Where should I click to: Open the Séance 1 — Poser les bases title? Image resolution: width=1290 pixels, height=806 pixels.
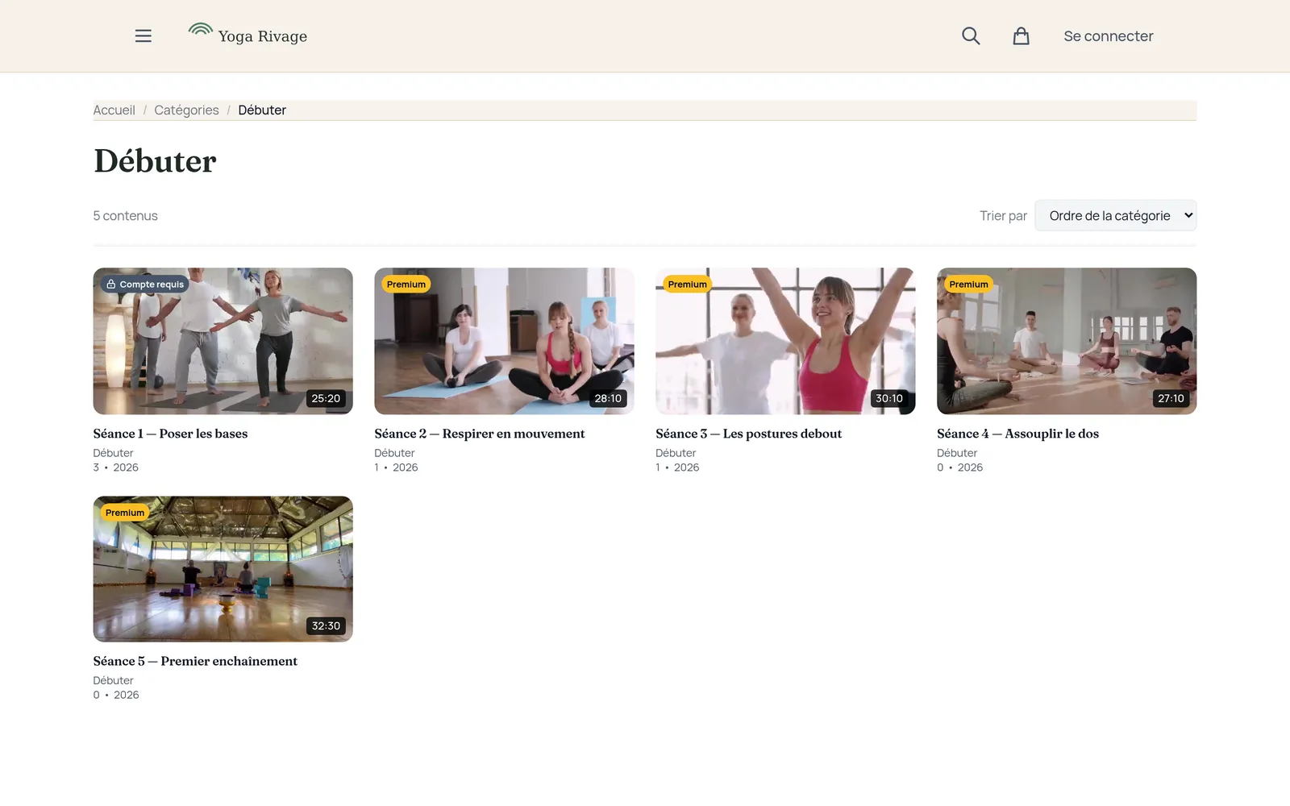pyautogui.click(x=170, y=434)
